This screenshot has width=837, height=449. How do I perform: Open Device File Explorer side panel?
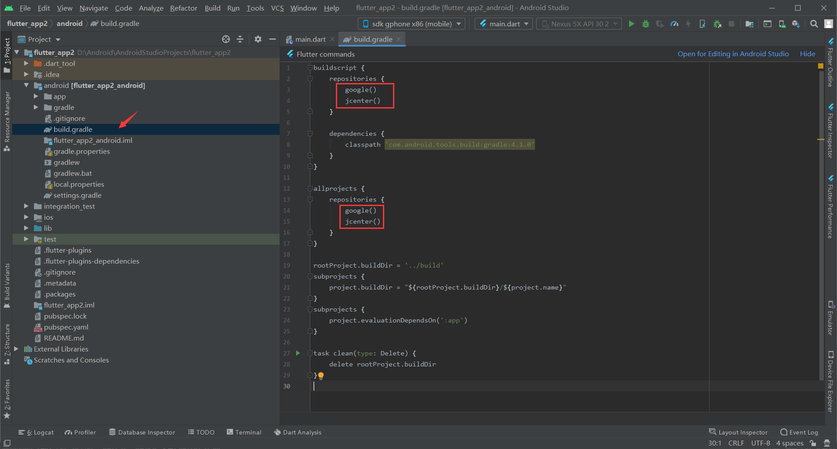pos(830,381)
